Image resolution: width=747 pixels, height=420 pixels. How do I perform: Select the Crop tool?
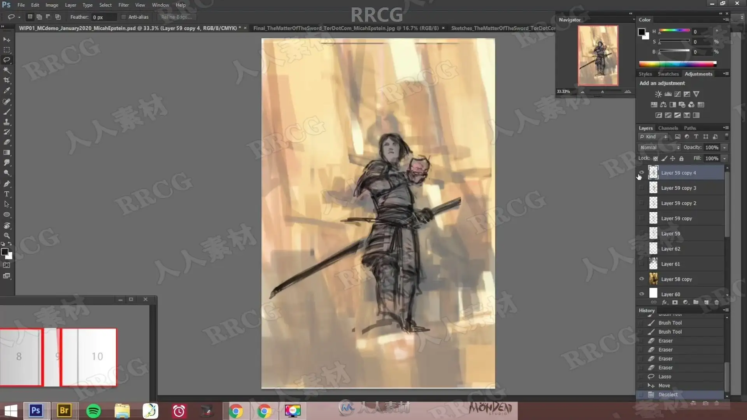7,80
